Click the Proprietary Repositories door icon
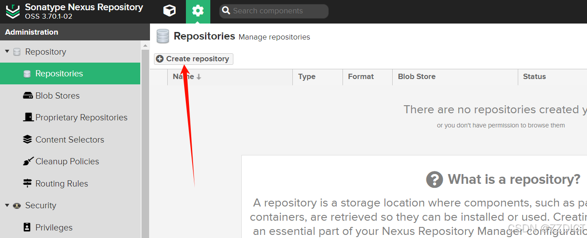587x238 pixels. pos(28,117)
